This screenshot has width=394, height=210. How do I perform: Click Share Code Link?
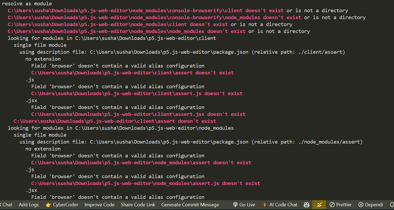[x=138, y=205]
